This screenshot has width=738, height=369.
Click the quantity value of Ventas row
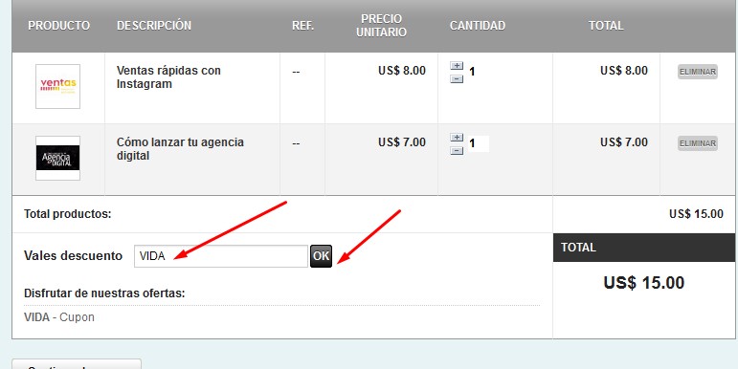473,72
